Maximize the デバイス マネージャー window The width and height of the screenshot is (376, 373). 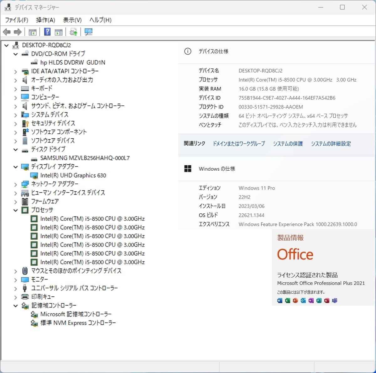[x=342, y=7]
